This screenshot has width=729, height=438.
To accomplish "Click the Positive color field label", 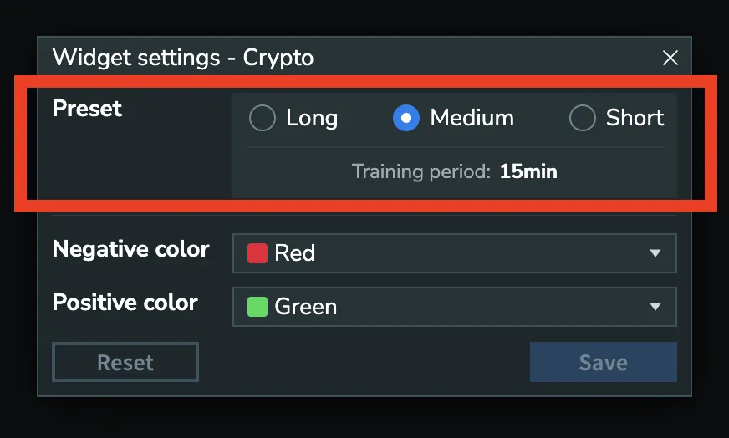I will (125, 303).
